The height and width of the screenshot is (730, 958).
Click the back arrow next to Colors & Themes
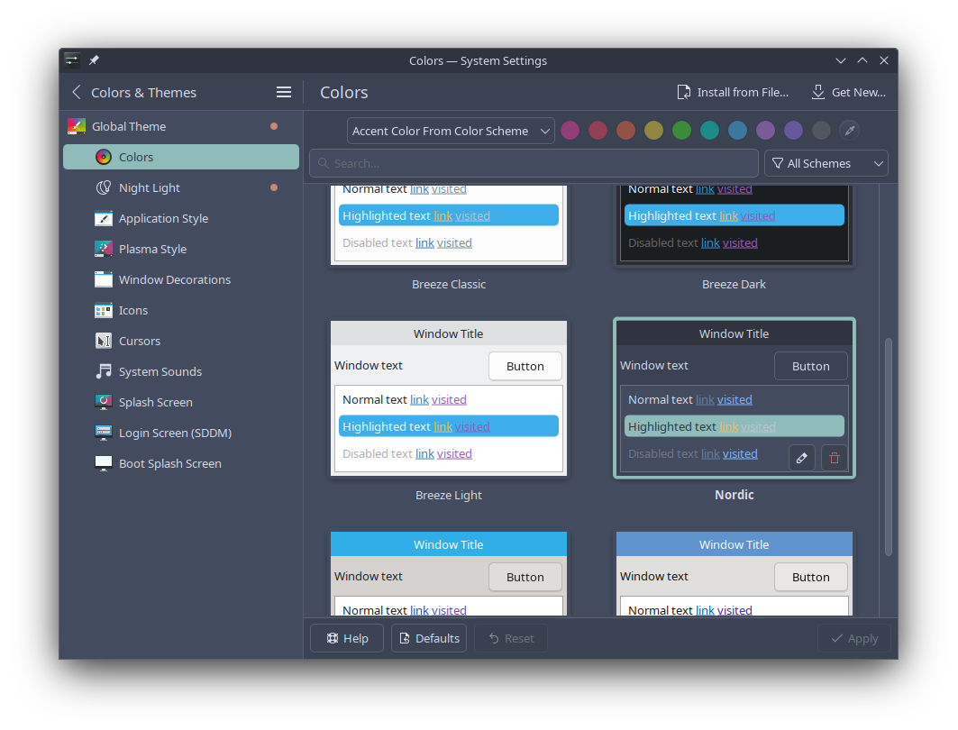pyautogui.click(x=77, y=92)
